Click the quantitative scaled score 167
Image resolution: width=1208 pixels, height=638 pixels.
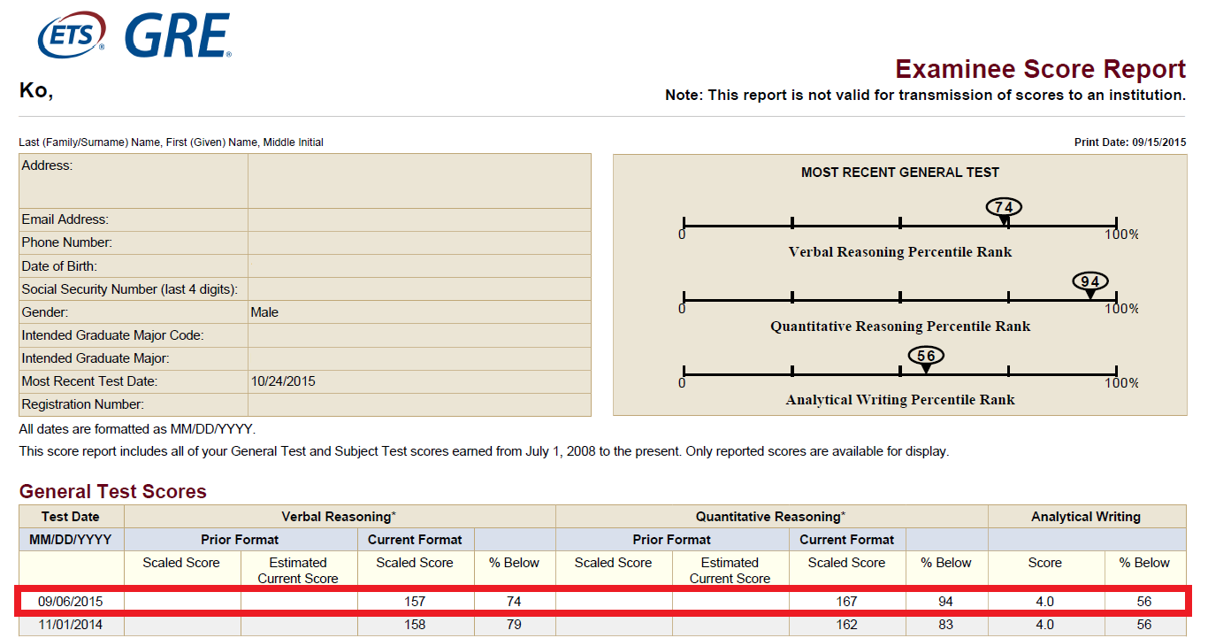pyautogui.click(x=846, y=602)
